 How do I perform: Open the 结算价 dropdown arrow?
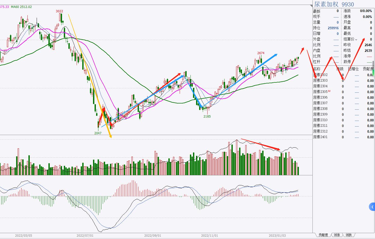(x=356, y=40)
